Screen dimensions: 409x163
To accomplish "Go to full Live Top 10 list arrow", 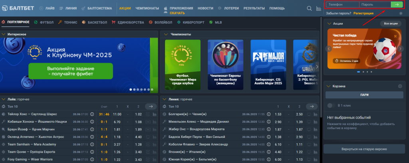I will (x=151, y=106).
